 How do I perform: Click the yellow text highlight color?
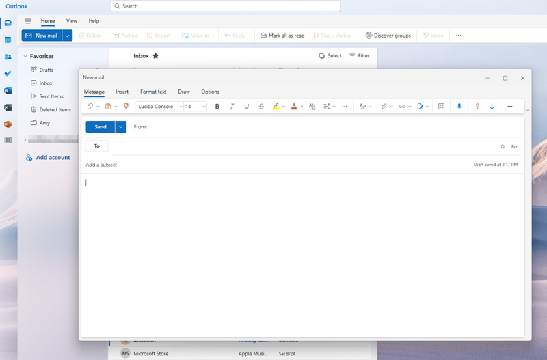(276, 107)
